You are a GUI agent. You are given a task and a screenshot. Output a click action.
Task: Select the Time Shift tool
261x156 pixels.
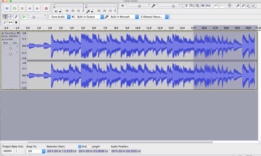[x=11, y=22]
